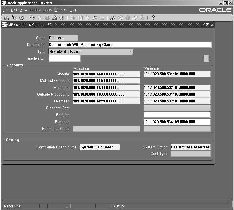The height and width of the screenshot is (210, 234).
Task: Print using the printer icon
Action: (54, 18)
